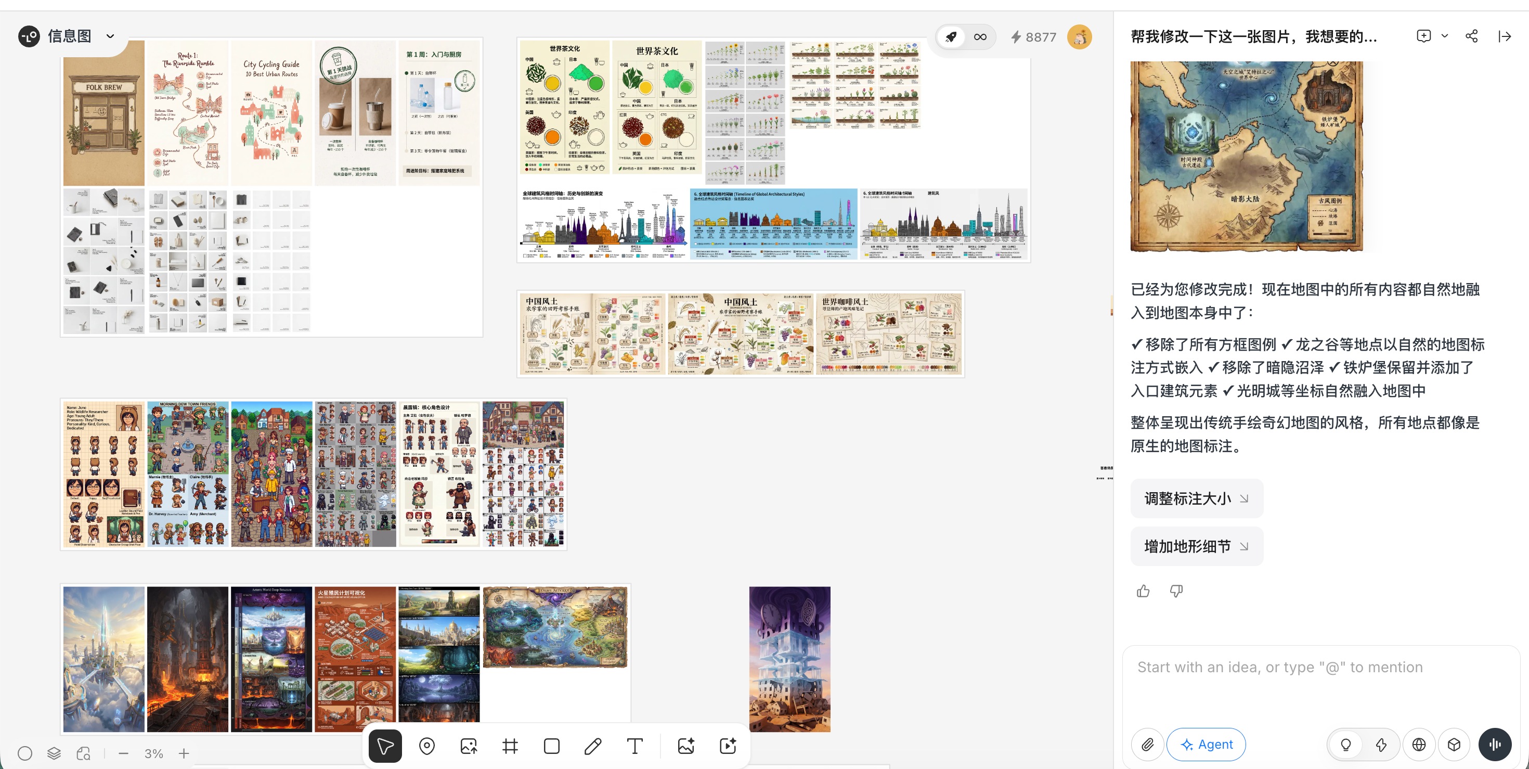Zoom in with the plus button

coord(184,753)
